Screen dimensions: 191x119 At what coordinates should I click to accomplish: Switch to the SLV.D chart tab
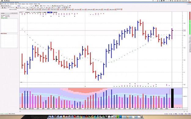[x=83, y=9]
